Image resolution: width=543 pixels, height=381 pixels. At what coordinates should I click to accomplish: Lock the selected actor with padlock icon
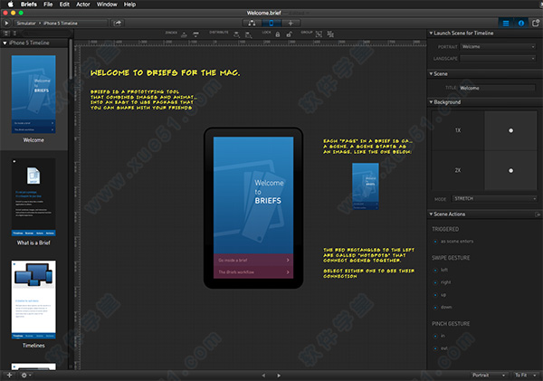[x=278, y=34]
